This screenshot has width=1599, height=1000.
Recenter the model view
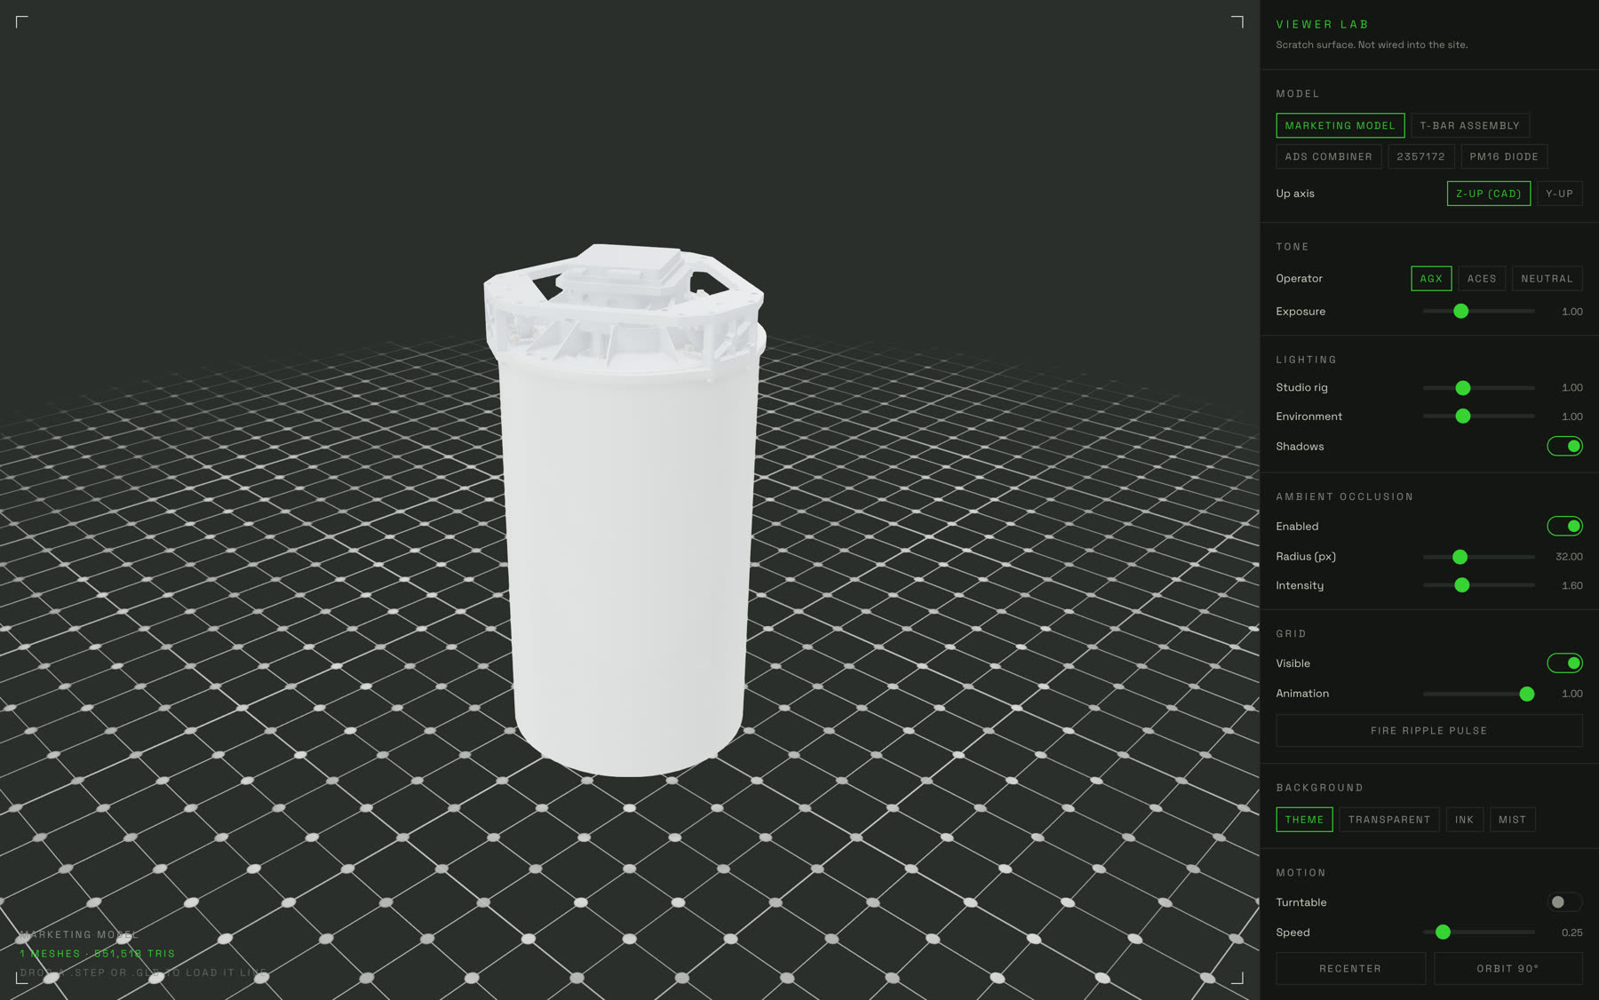1350,969
